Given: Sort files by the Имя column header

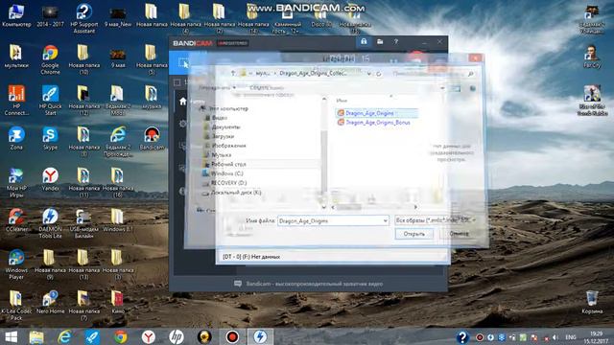Looking at the screenshot, I should click(x=342, y=101).
